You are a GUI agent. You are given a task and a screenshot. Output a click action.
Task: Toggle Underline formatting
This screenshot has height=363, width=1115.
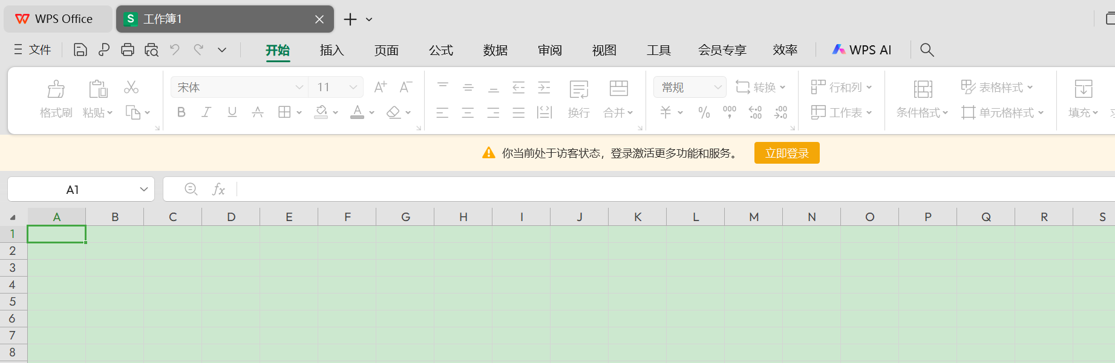coord(232,112)
